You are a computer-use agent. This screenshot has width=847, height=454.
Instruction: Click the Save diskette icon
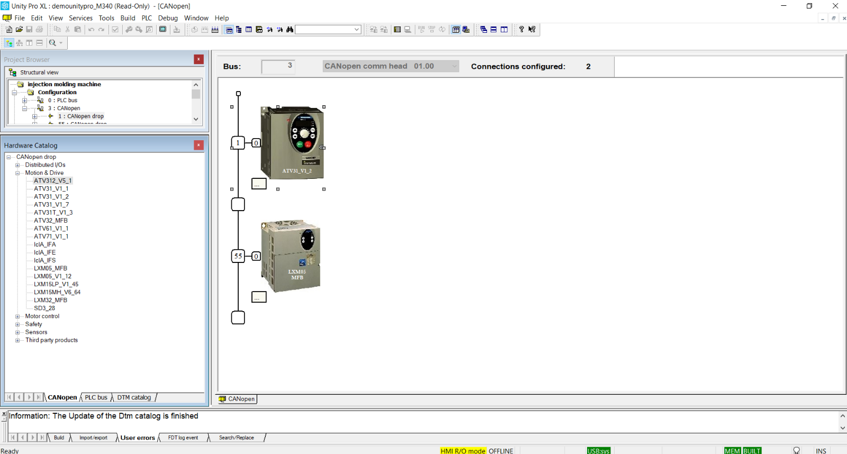pos(29,30)
